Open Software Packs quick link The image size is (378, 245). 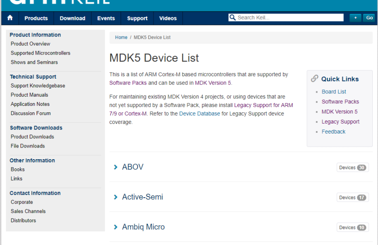click(340, 101)
